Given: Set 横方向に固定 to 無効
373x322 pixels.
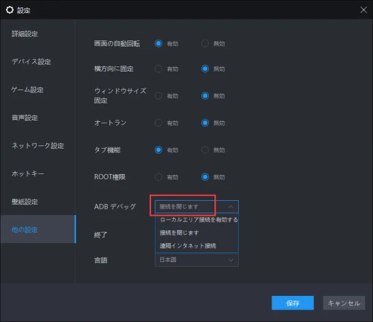Looking at the screenshot, I should click(x=205, y=69).
